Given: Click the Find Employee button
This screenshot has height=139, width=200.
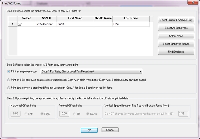Looking at the screenshot, I should coord(176,52).
